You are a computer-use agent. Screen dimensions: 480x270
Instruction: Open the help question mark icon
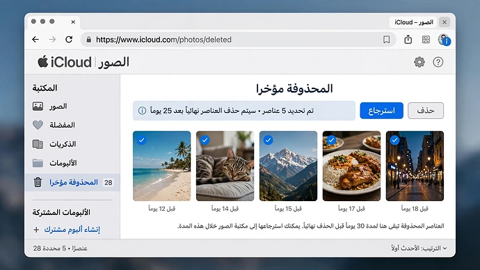click(x=438, y=62)
